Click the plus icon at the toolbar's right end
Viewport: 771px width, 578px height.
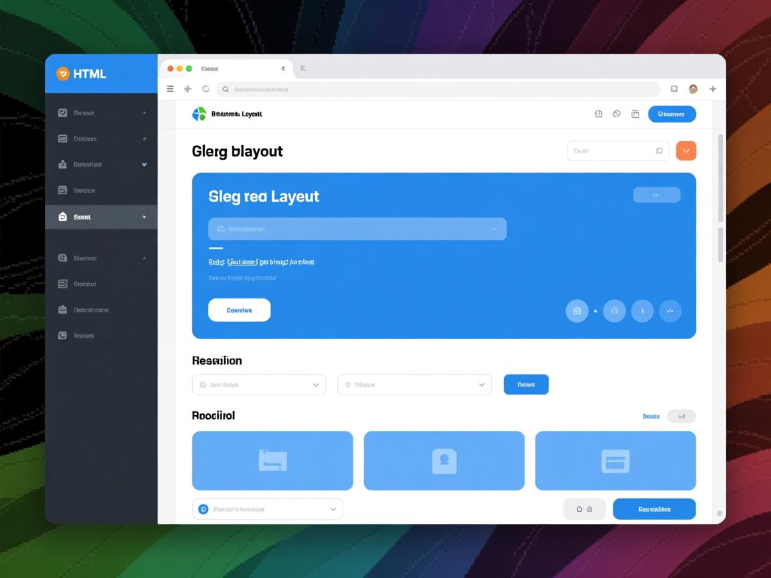click(713, 89)
